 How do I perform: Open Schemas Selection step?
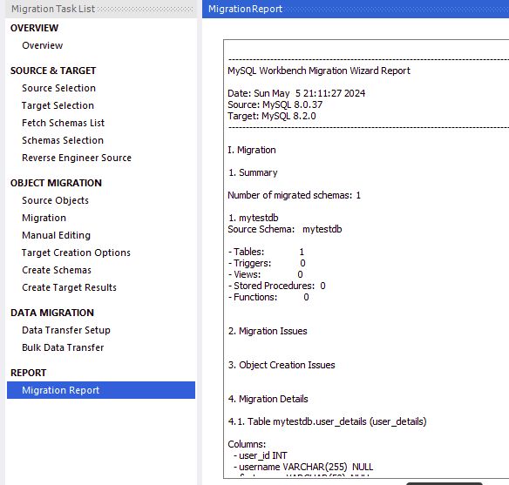coord(63,140)
